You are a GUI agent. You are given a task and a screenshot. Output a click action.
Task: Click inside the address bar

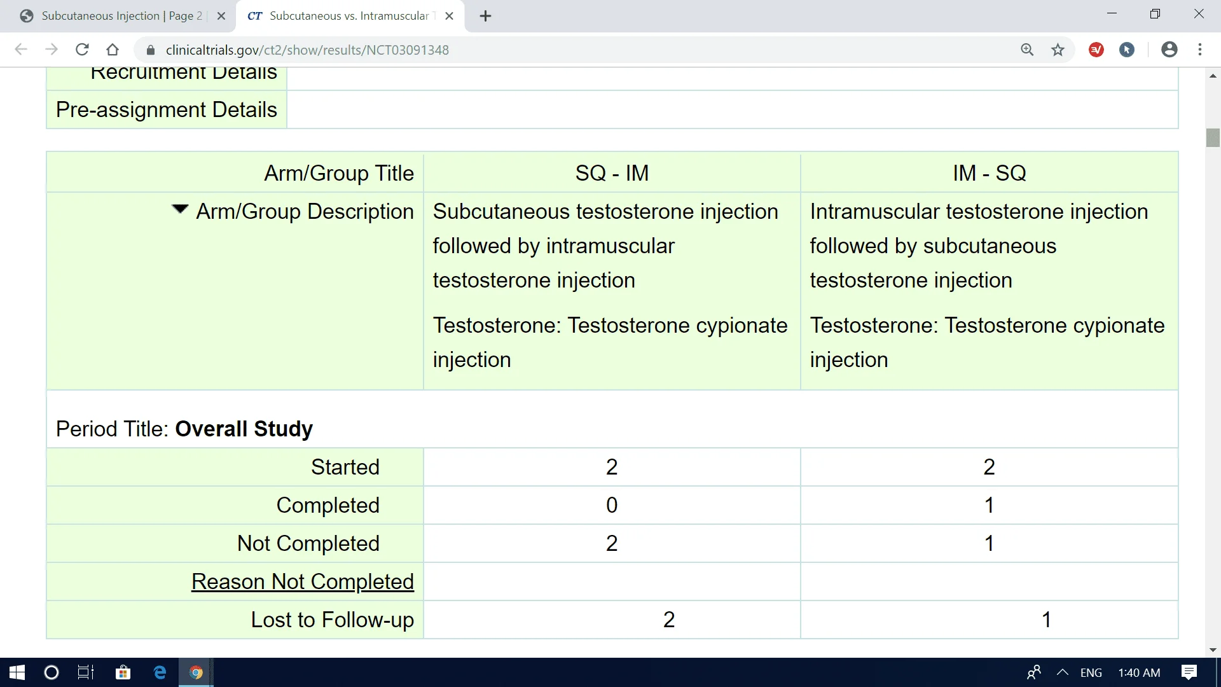(445, 50)
